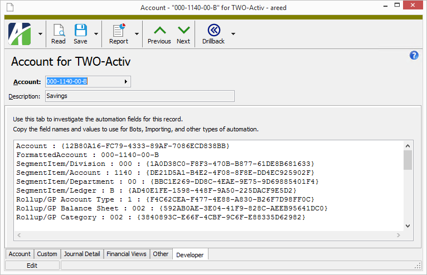427x275 pixels.
Task: Click the resize grip in status bar corner
Action: tap(418, 266)
